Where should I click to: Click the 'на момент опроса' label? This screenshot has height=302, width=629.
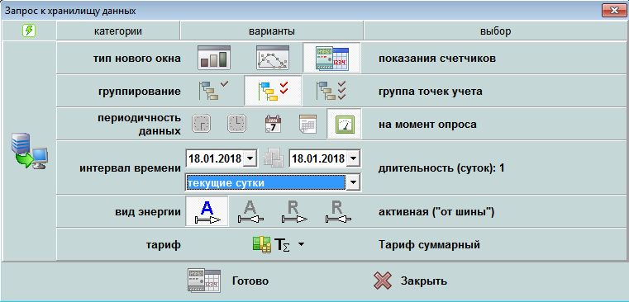pyautogui.click(x=427, y=124)
